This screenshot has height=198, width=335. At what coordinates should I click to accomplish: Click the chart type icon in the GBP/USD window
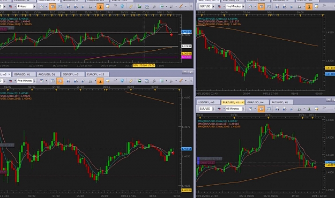point(250,6)
